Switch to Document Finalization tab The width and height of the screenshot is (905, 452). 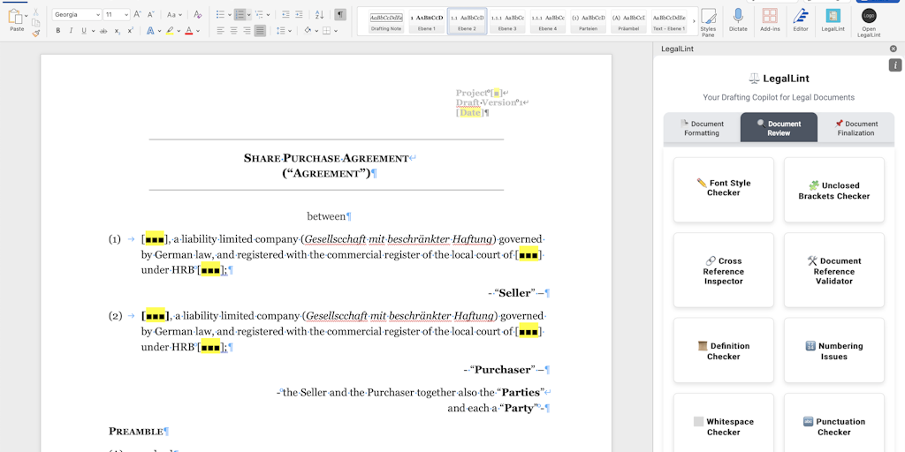(x=856, y=128)
